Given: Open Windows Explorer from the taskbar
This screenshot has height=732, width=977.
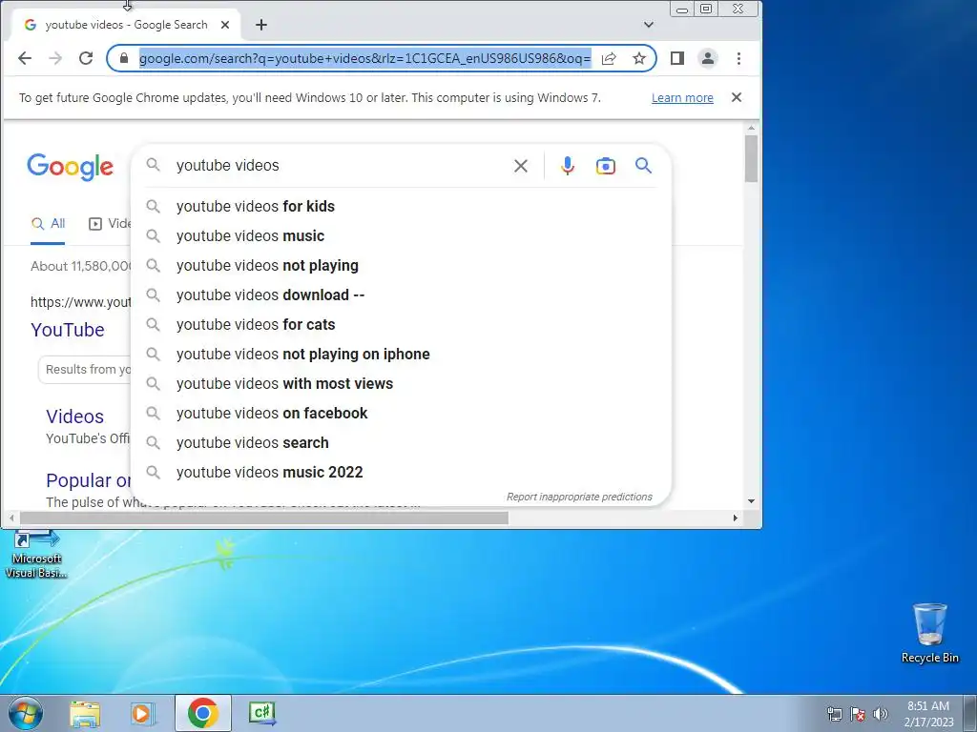Looking at the screenshot, I should tap(85, 714).
